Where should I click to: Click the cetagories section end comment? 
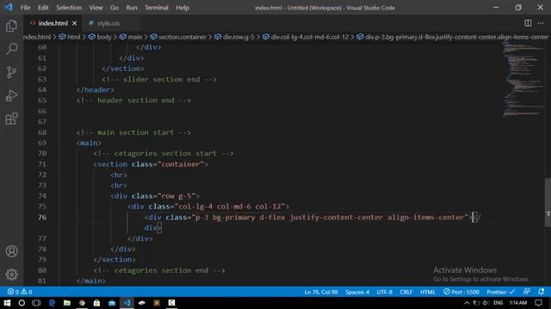(x=159, y=270)
